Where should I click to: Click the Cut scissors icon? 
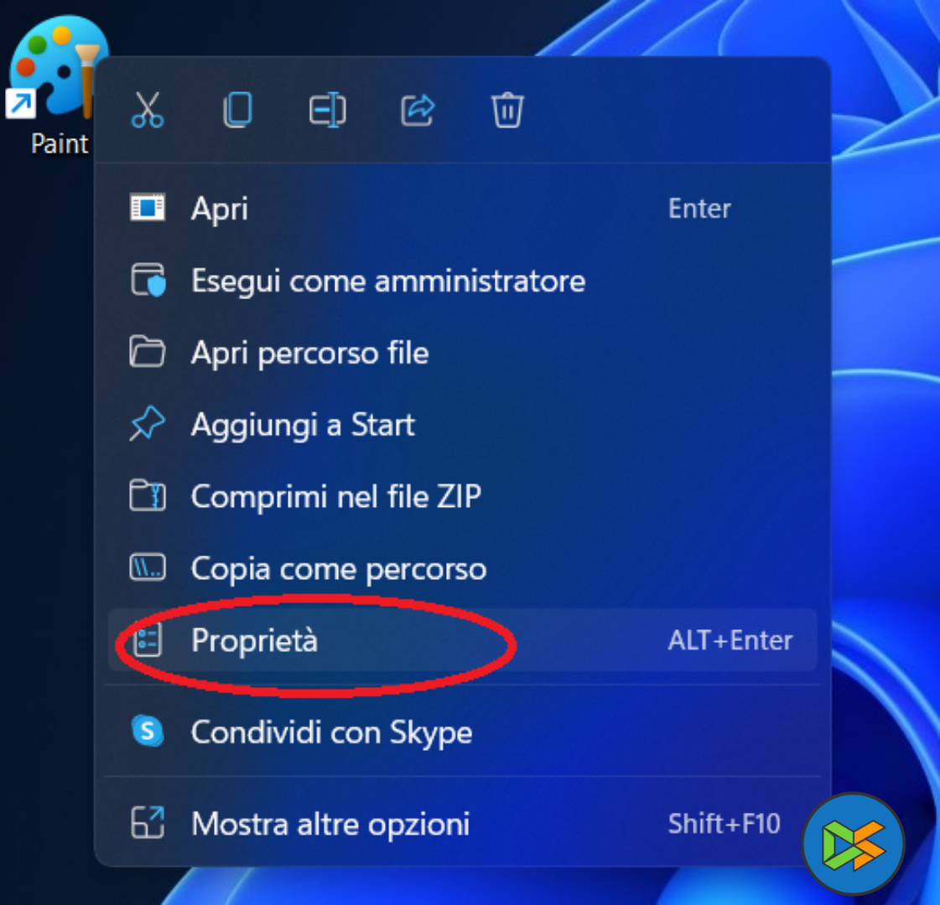(148, 111)
